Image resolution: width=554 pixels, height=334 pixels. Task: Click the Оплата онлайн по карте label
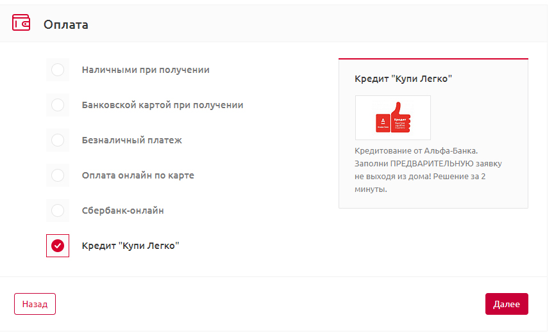138,175
